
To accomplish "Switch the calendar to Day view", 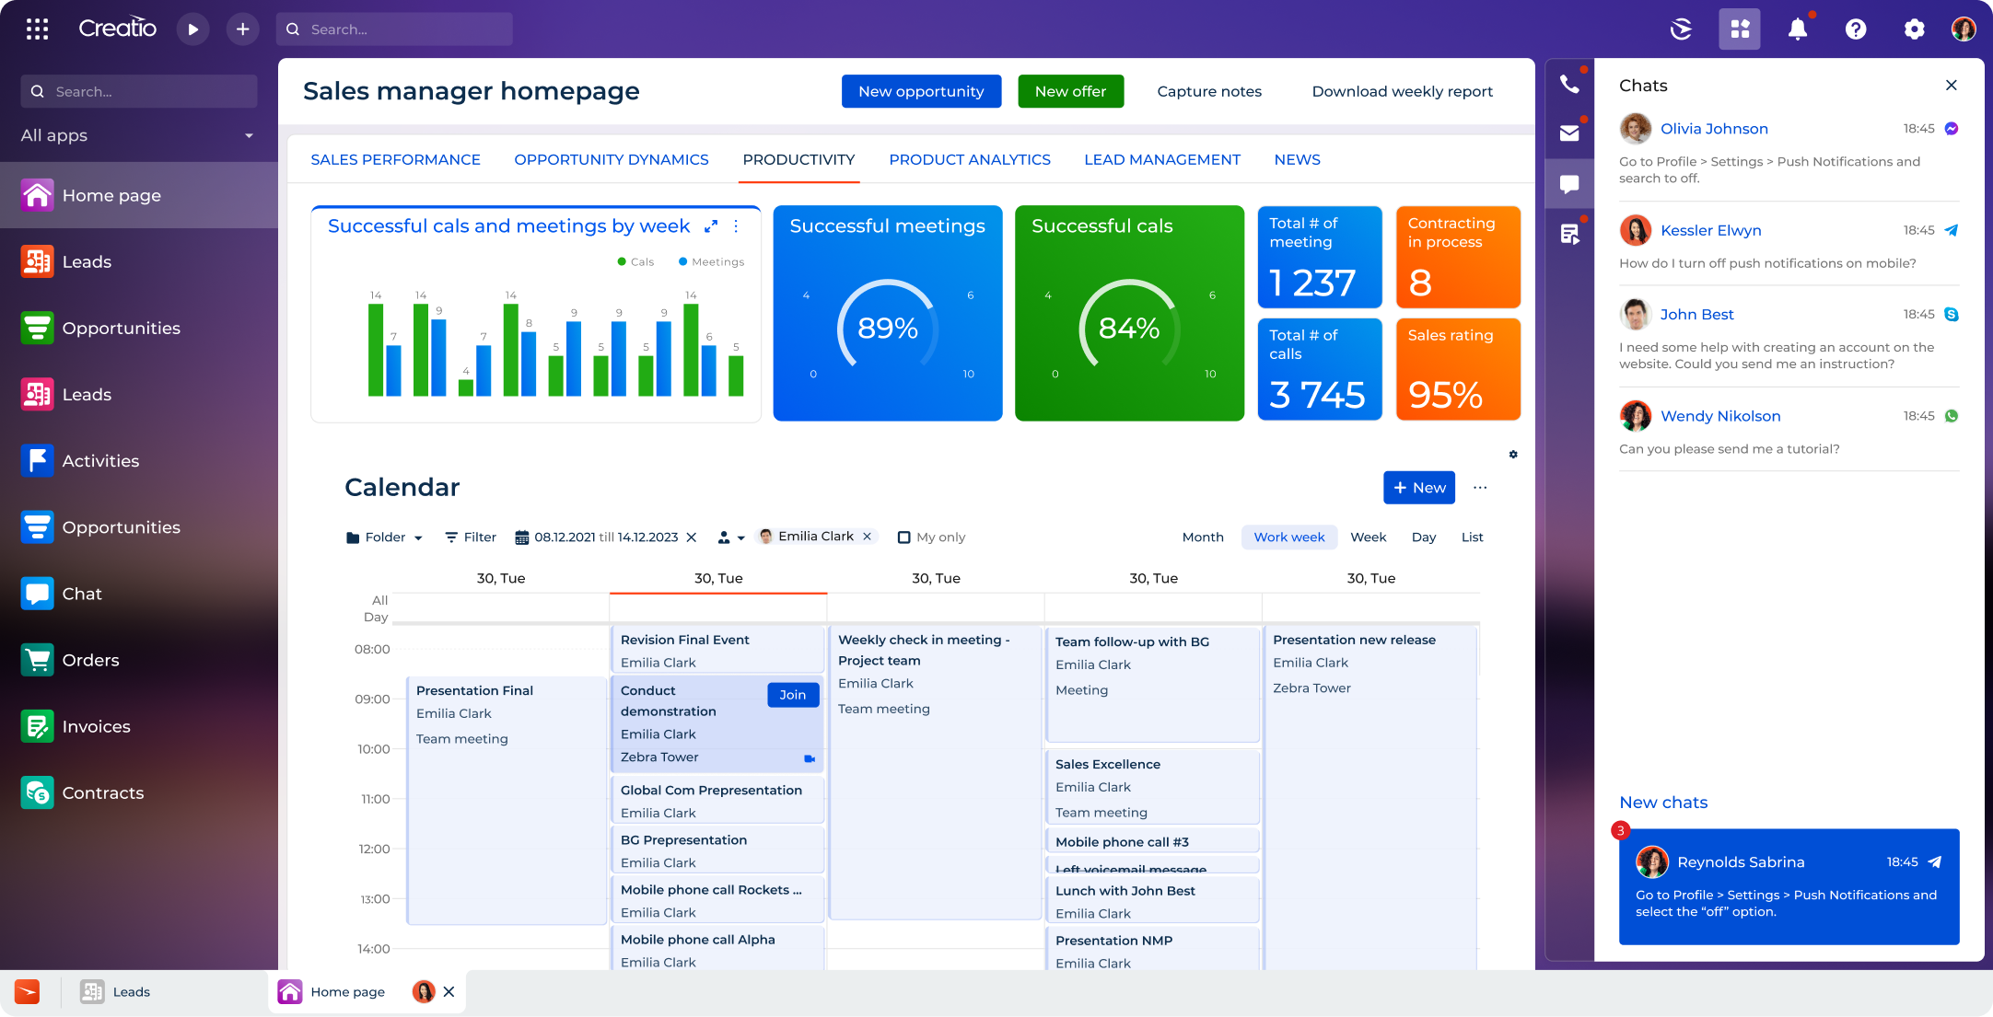I will point(1424,537).
